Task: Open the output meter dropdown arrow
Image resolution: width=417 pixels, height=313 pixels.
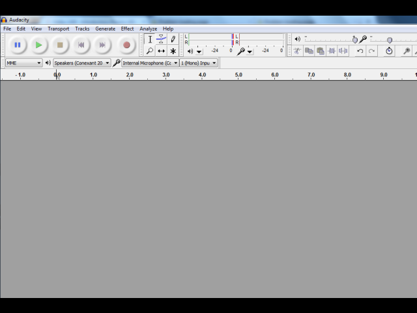Action: click(x=199, y=52)
